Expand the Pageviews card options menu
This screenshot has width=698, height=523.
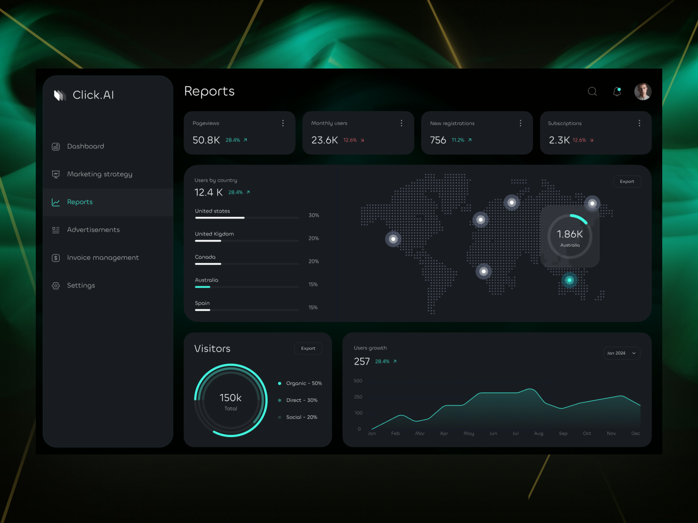pyautogui.click(x=283, y=123)
